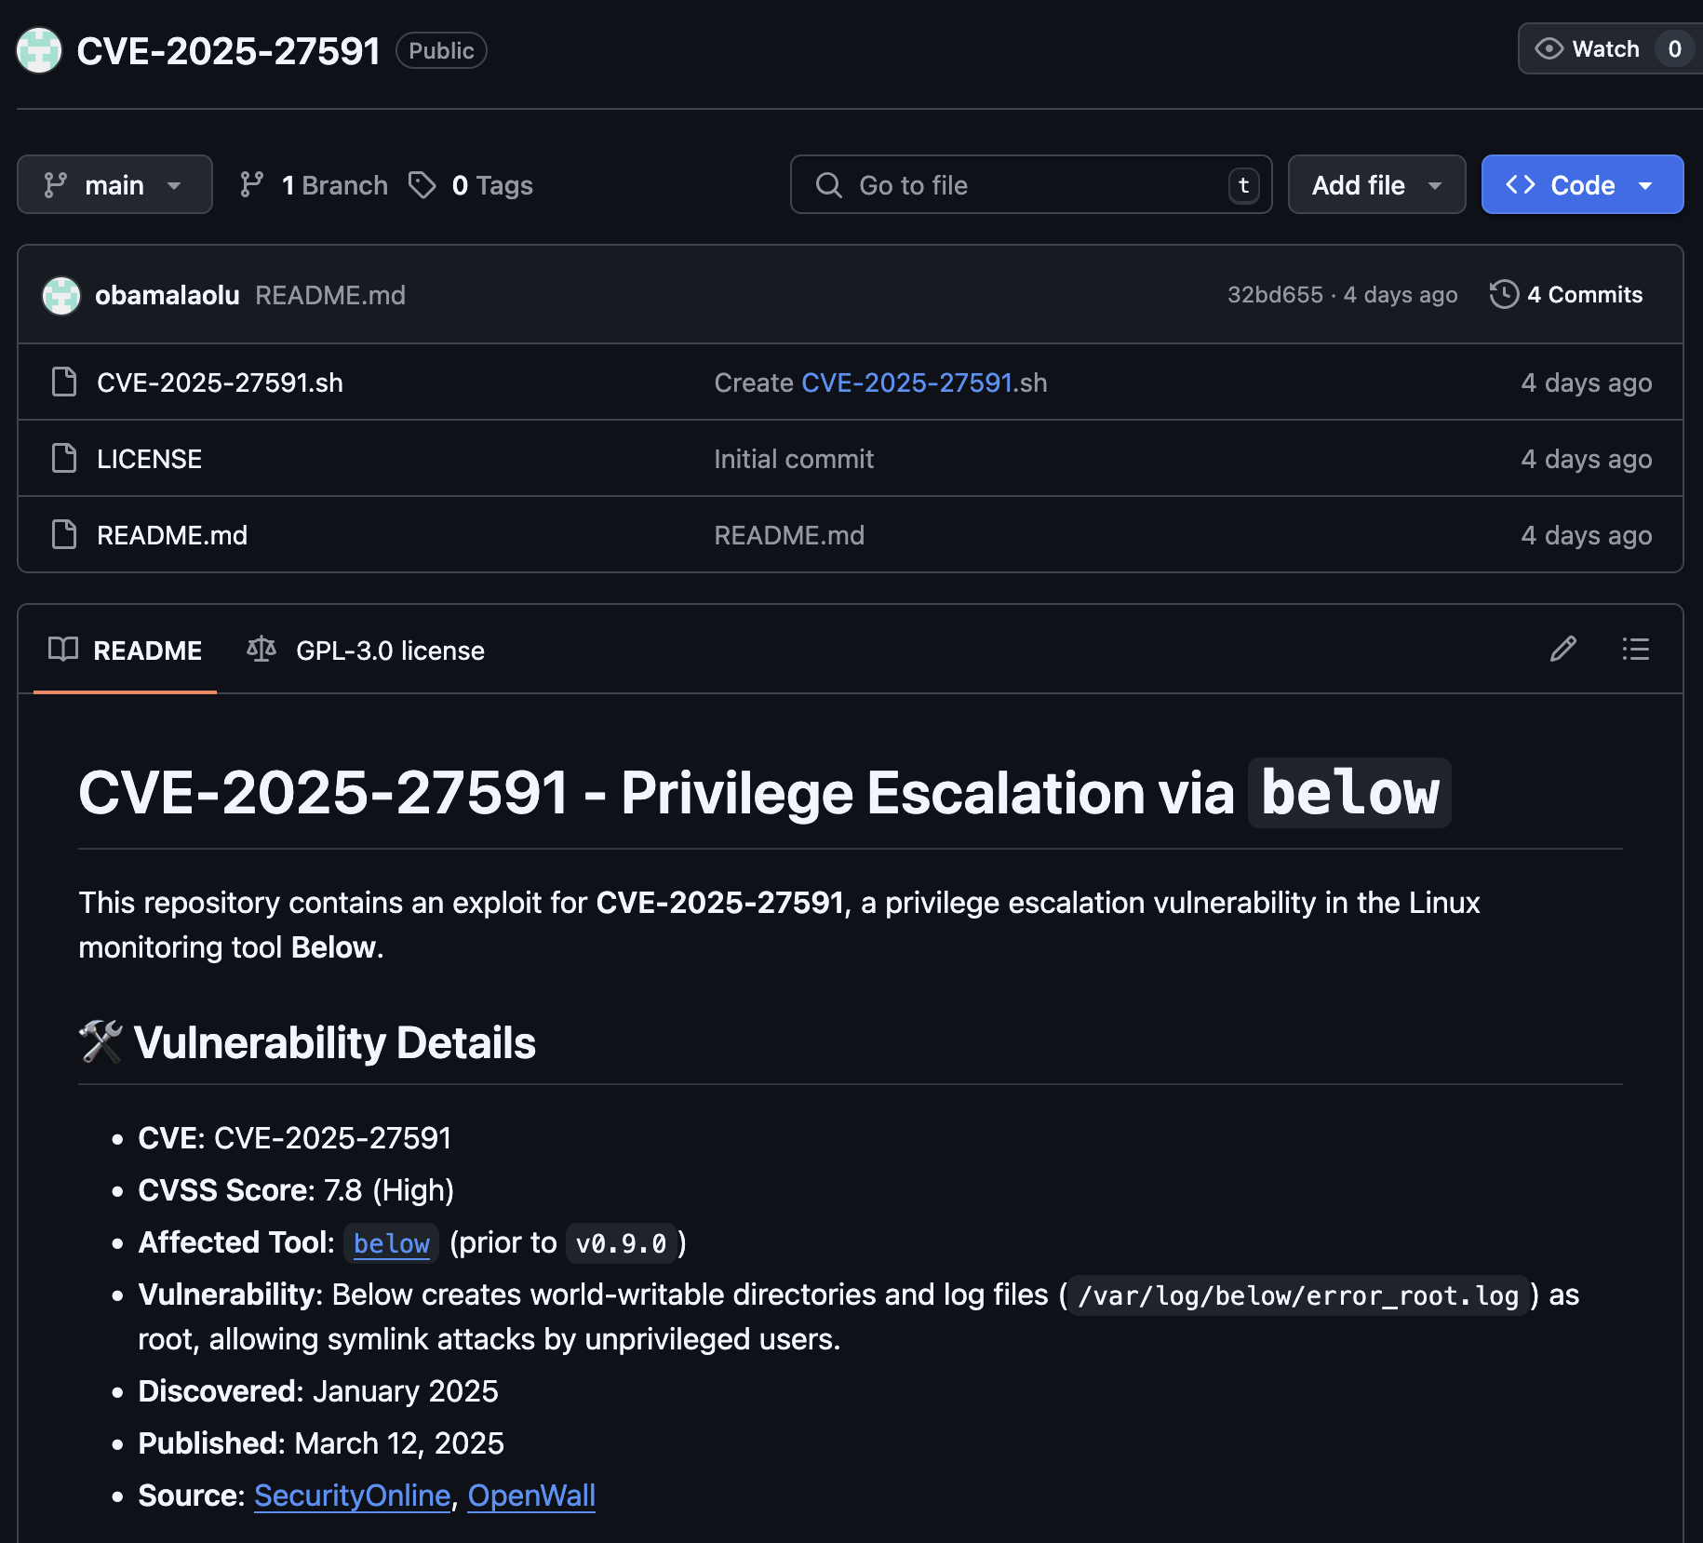Switch to the GPL-3.0 license tab
The width and height of the screenshot is (1703, 1543).
tap(366, 650)
